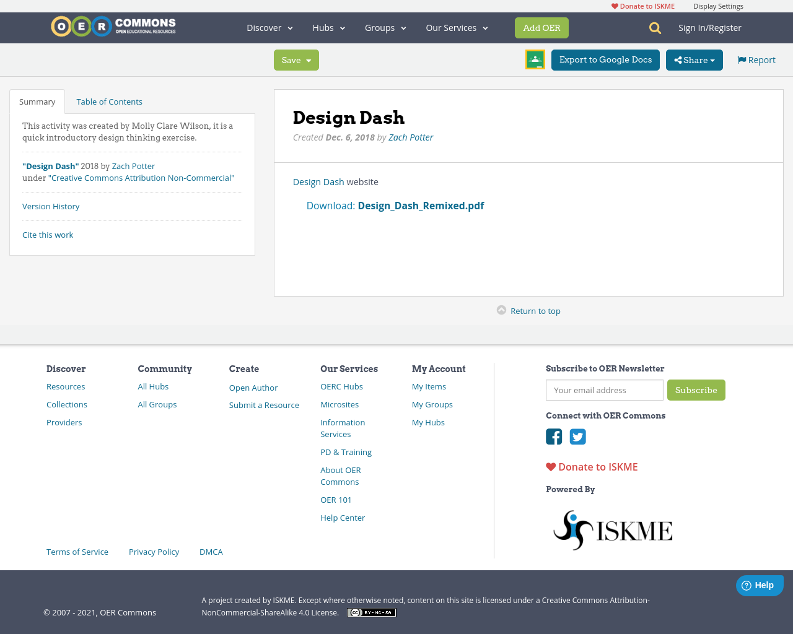The width and height of the screenshot is (793, 634).
Task: Open the Twitter page icon
Action: click(578, 436)
